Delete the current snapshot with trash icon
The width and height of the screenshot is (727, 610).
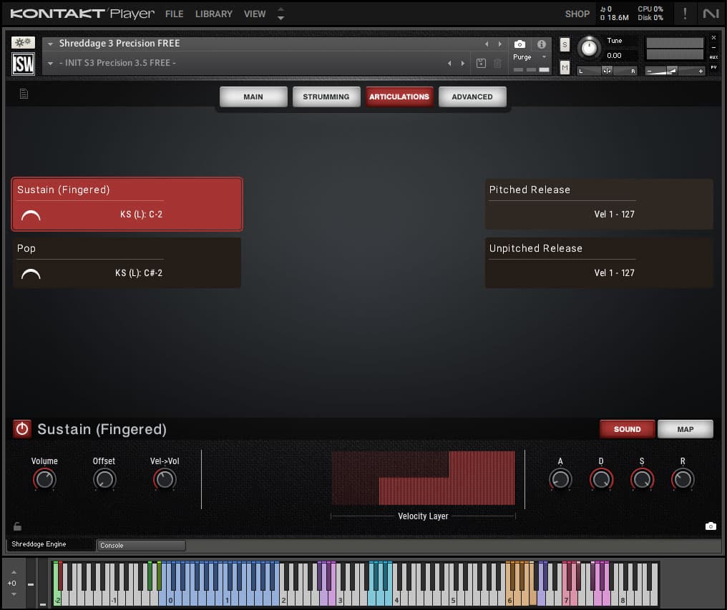497,63
